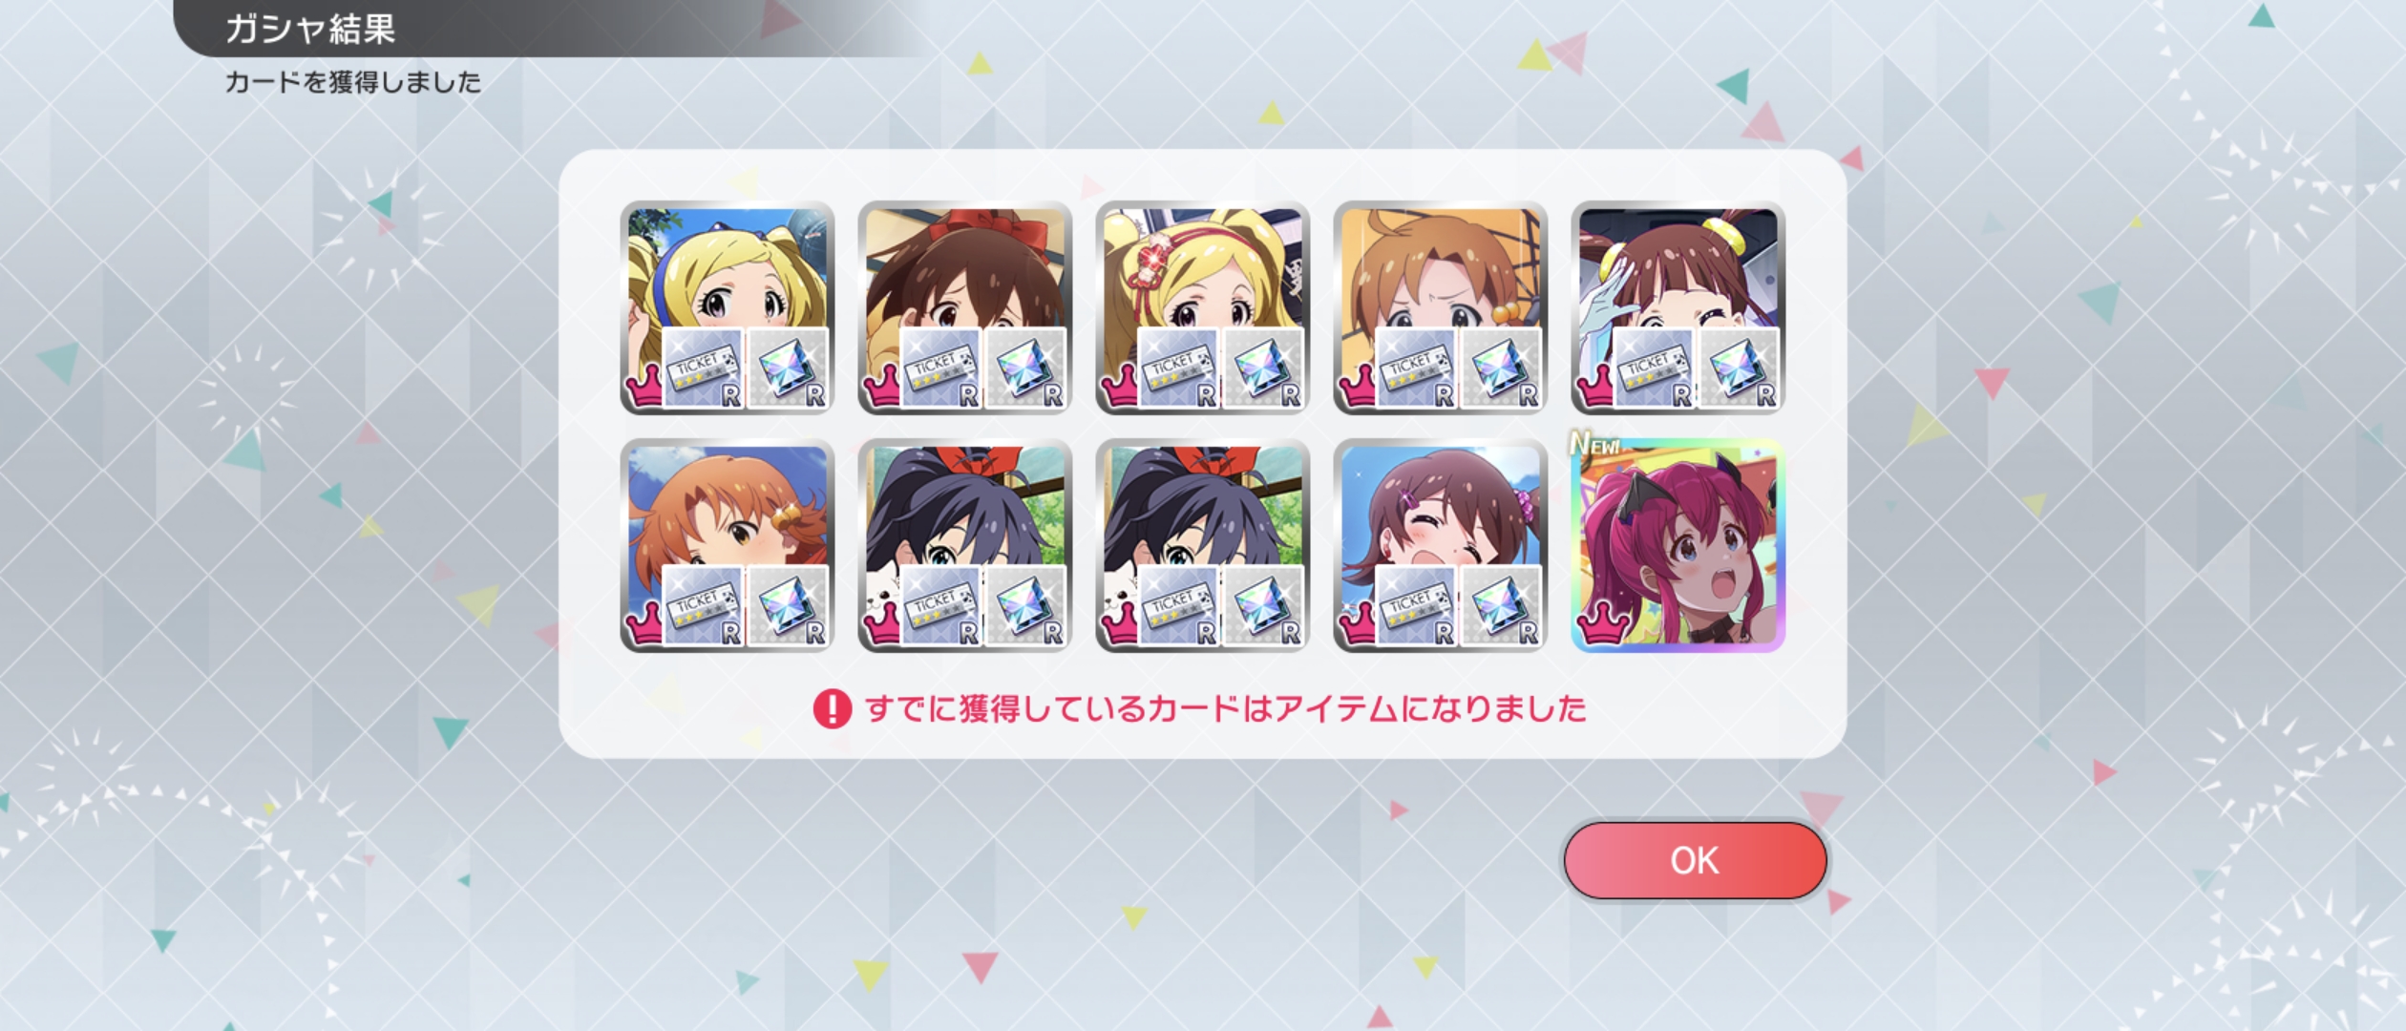Open the blonde girl card with blue hairband
Image resolution: width=2406 pixels, height=1031 pixels.
727,307
